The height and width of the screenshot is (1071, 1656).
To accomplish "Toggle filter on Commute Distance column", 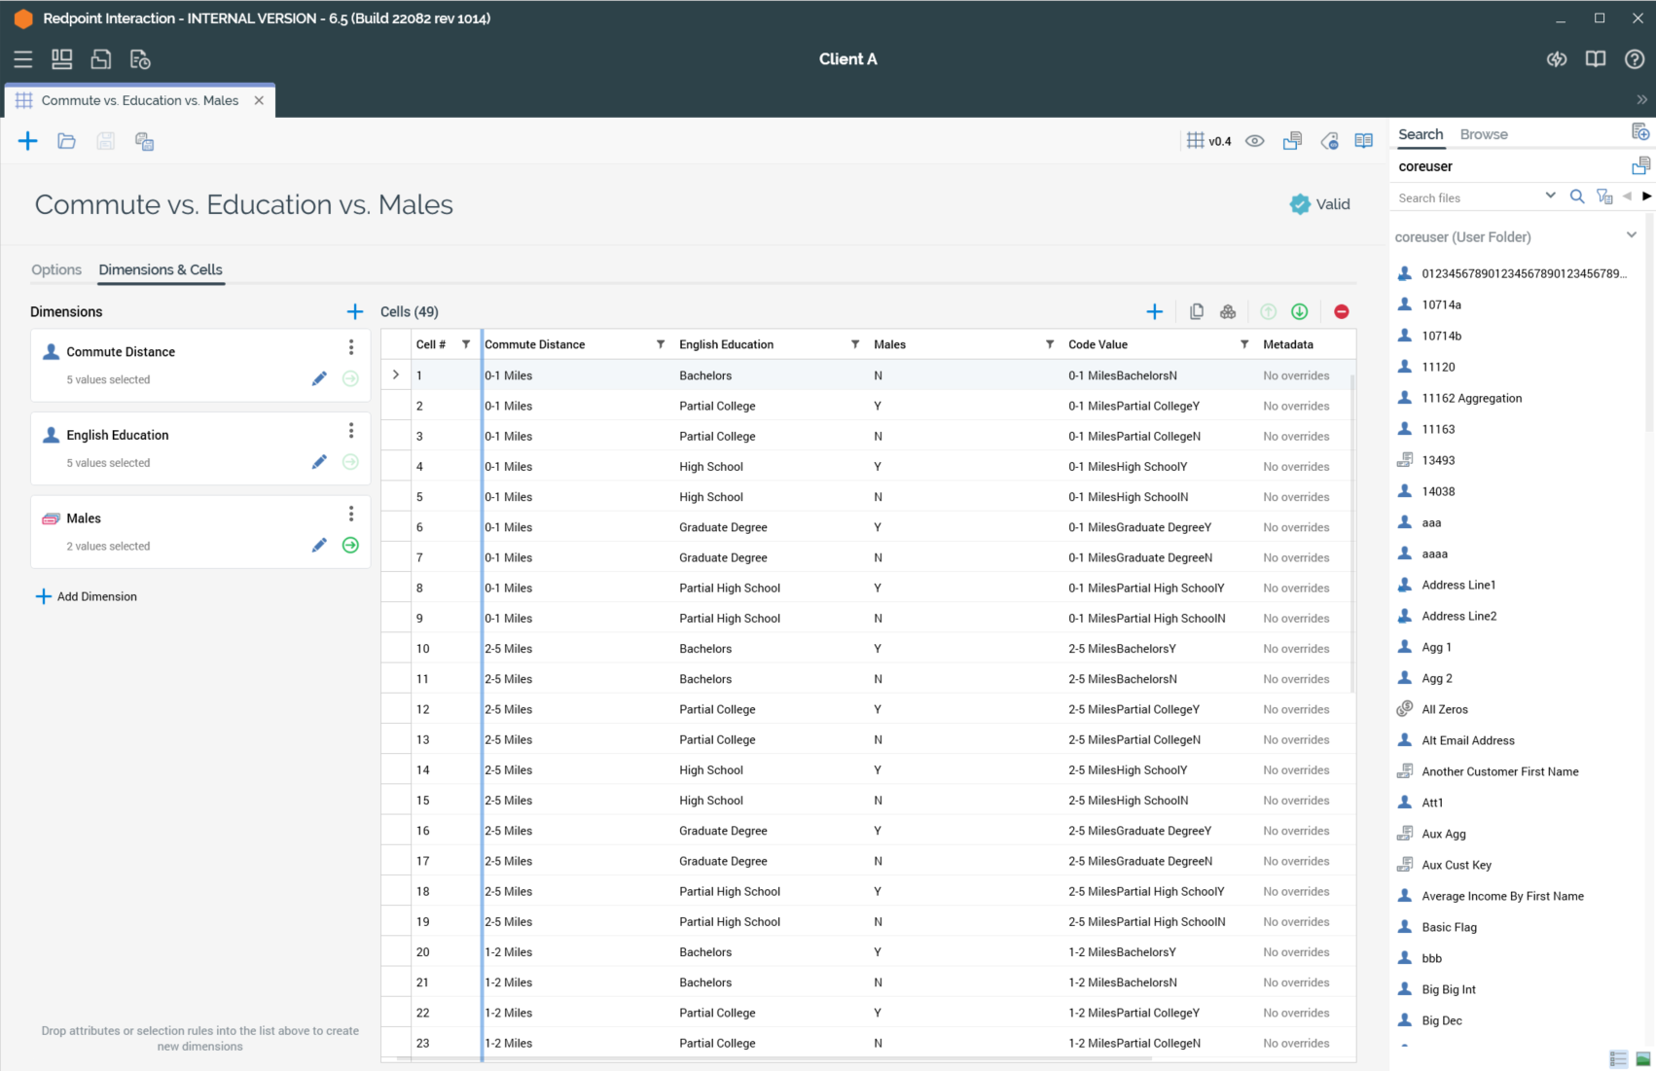I will tap(660, 344).
